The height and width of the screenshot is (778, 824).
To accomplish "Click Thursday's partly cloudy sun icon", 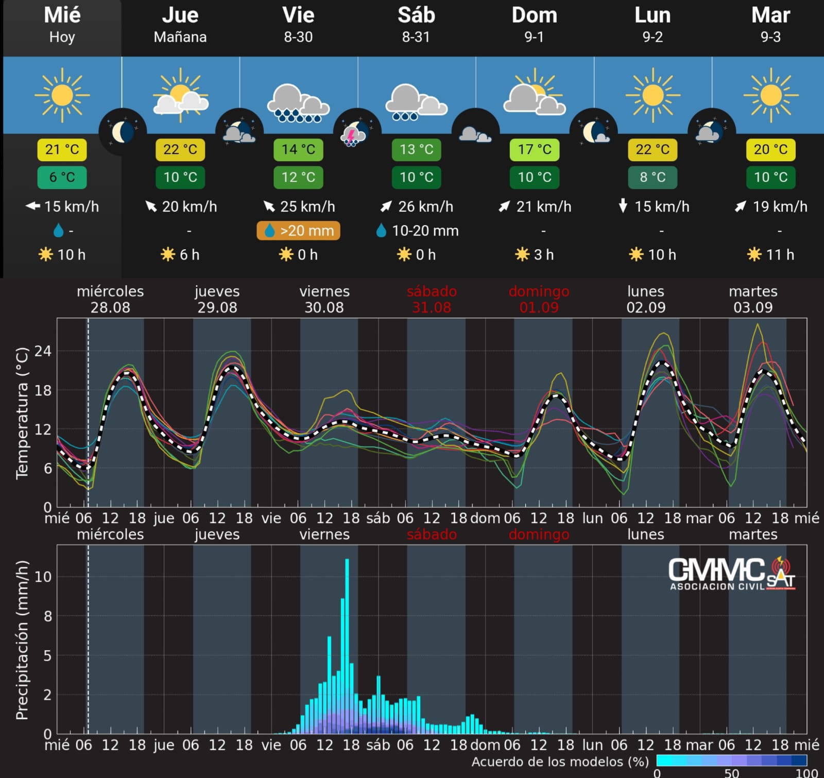I will [180, 96].
